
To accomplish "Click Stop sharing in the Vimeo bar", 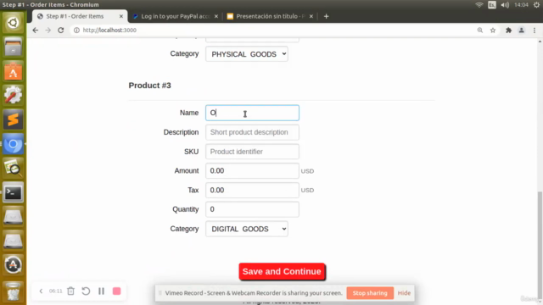I will pos(370,293).
